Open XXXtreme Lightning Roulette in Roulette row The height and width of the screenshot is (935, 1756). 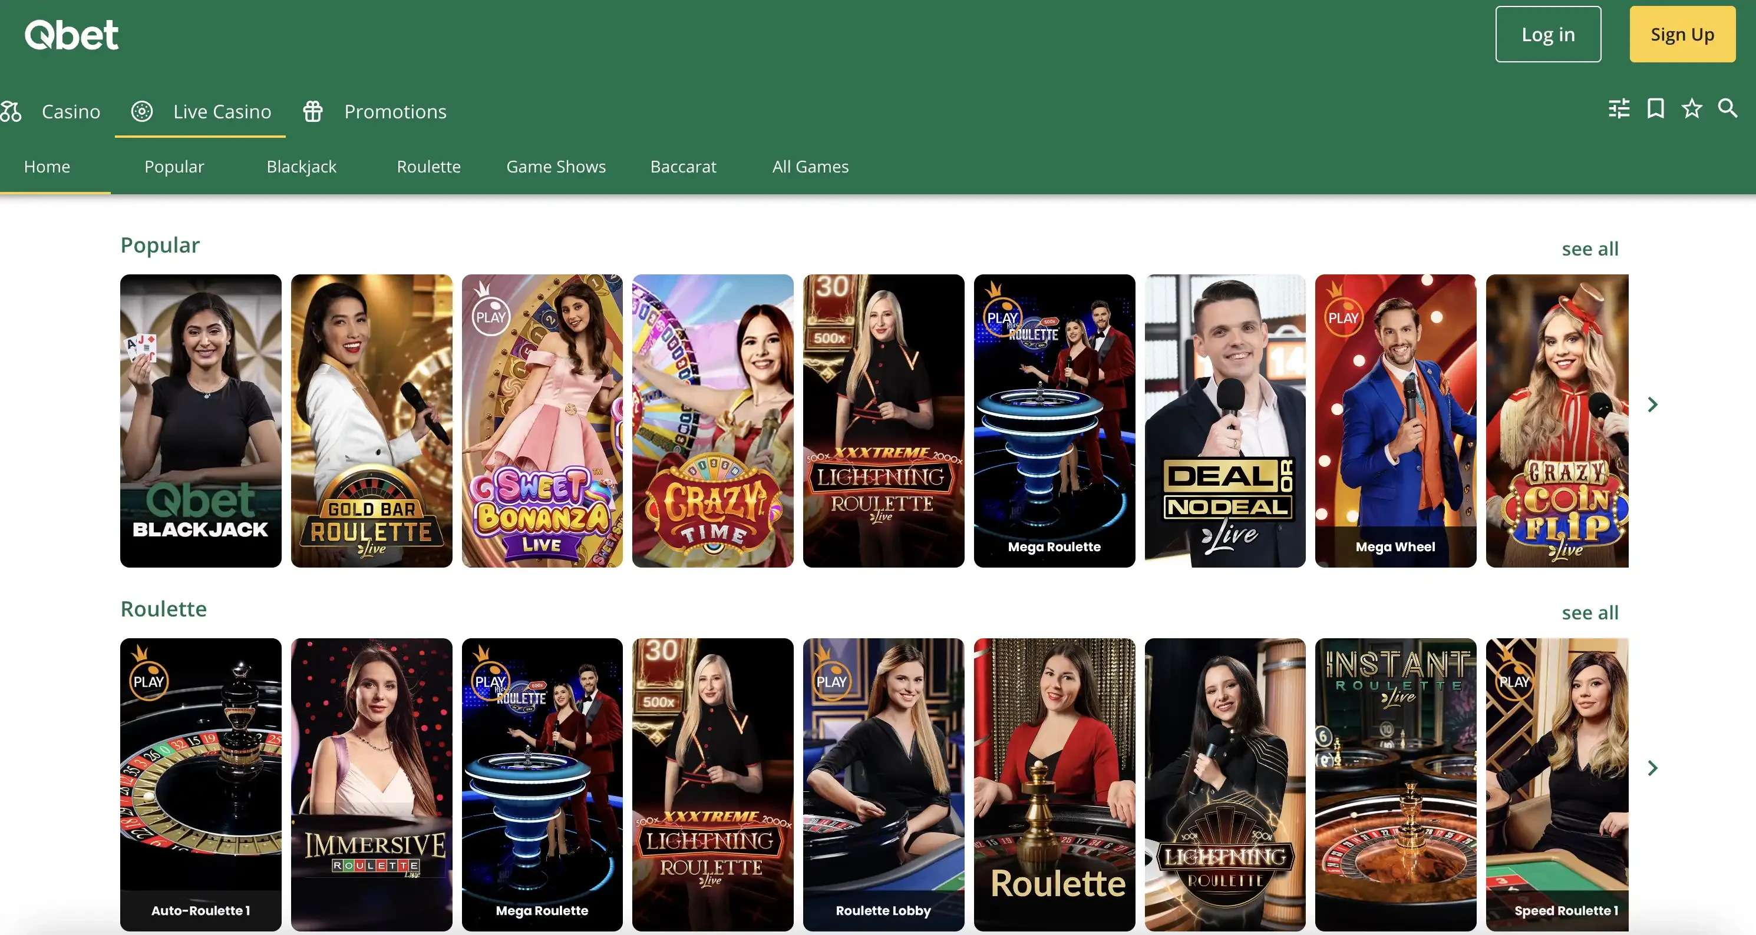[x=712, y=784]
